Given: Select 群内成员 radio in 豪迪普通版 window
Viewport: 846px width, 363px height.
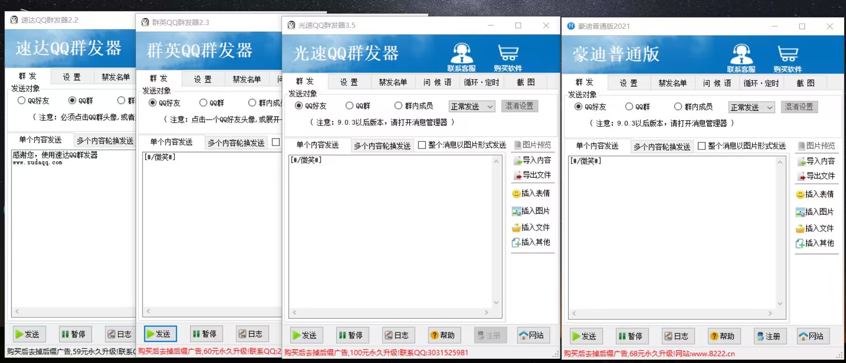Looking at the screenshot, I should [693, 107].
